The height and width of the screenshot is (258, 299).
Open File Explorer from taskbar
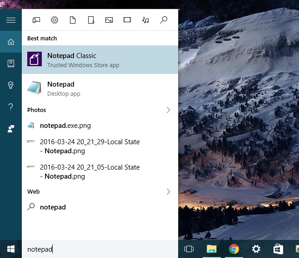pyautogui.click(x=211, y=249)
